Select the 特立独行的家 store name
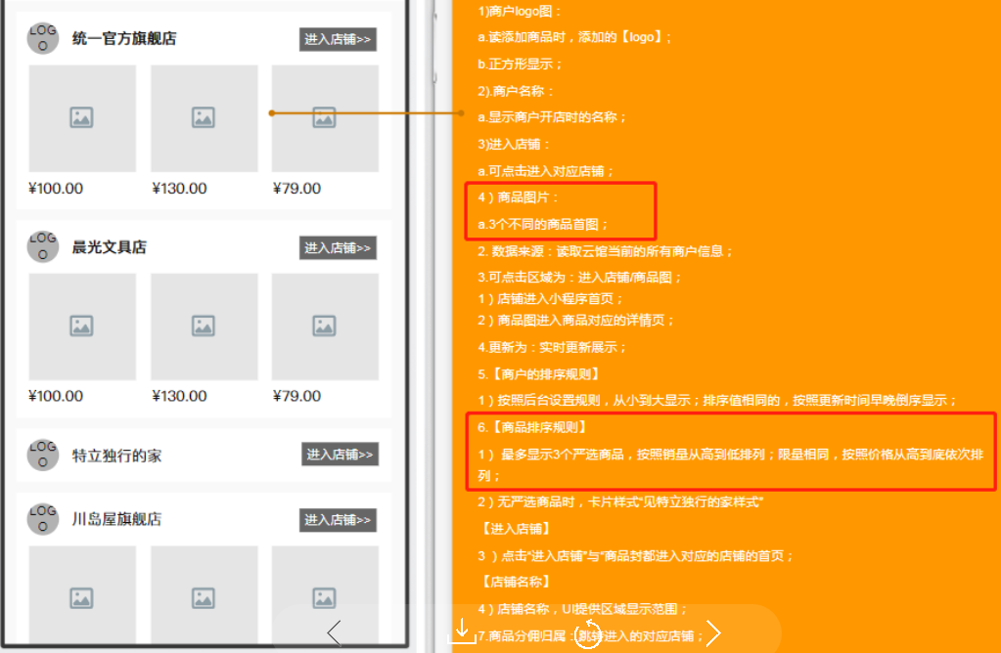Screen dimensions: 1001x653 pyautogui.click(x=116, y=456)
